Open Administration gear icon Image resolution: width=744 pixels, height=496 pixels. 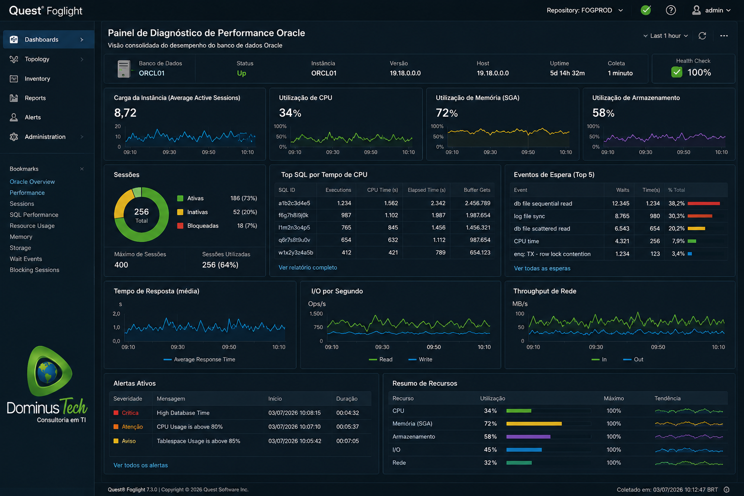tap(14, 137)
